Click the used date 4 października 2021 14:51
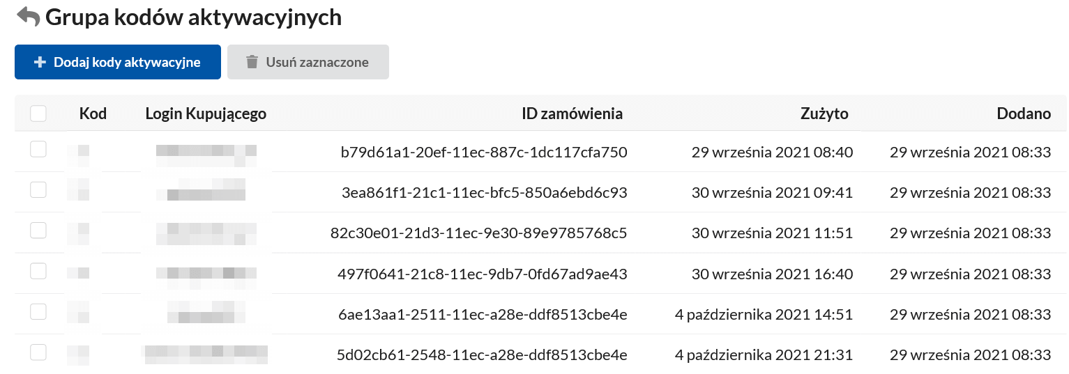This screenshot has width=1069, height=374. pyautogui.click(x=764, y=315)
